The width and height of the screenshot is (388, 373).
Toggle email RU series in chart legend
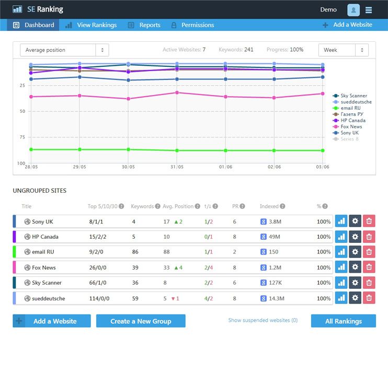[346, 108]
